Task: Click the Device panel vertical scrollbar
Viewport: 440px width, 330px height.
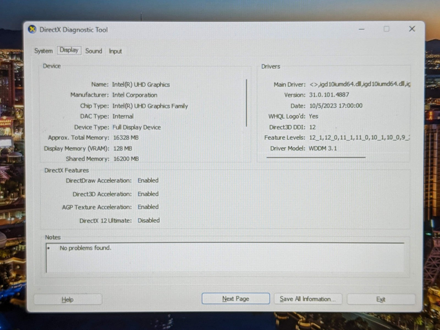Action: click(x=247, y=103)
